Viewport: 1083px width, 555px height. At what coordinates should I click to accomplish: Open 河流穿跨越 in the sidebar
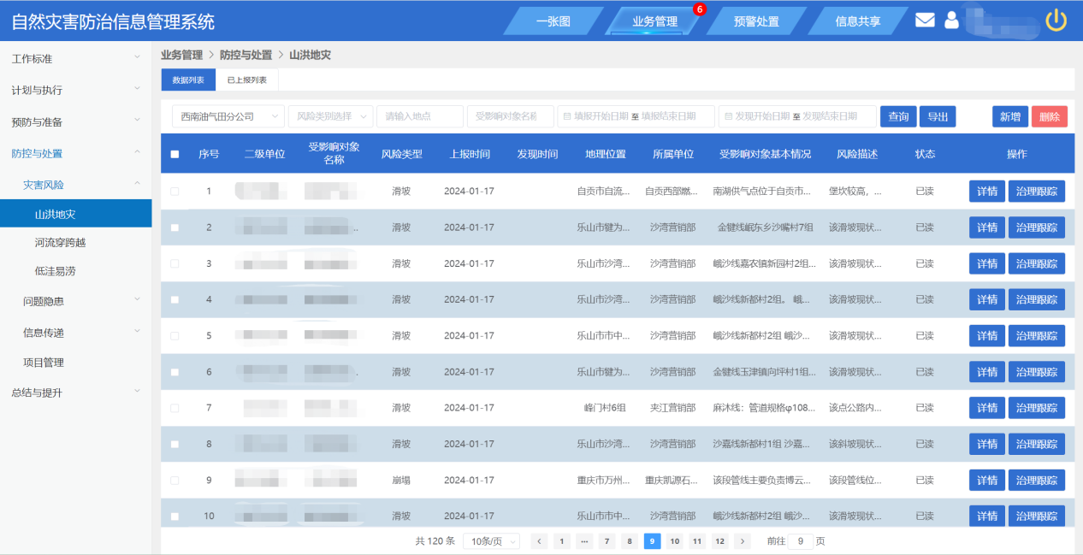coord(75,243)
